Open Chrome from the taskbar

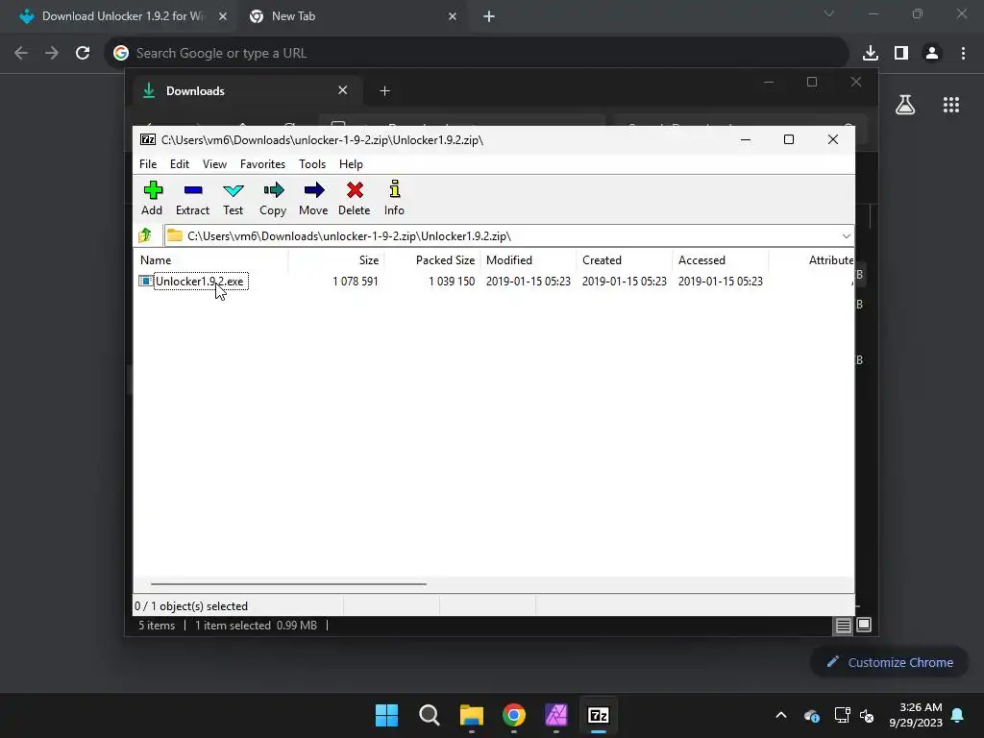(x=514, y=715)
